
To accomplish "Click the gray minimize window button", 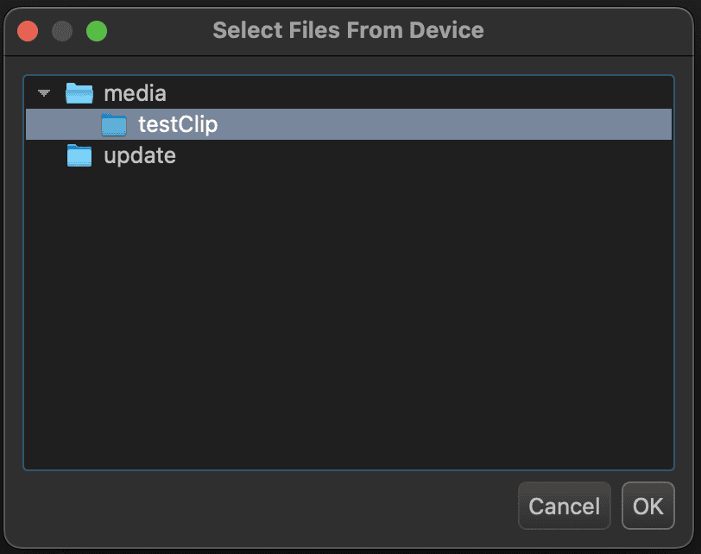I will point(62,31).
